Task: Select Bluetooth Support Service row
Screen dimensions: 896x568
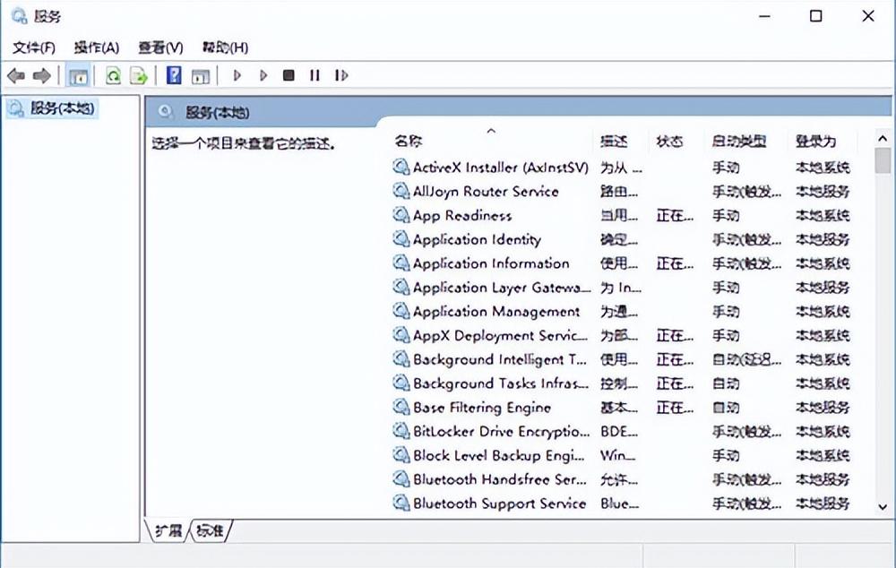Action: [623, 503]
